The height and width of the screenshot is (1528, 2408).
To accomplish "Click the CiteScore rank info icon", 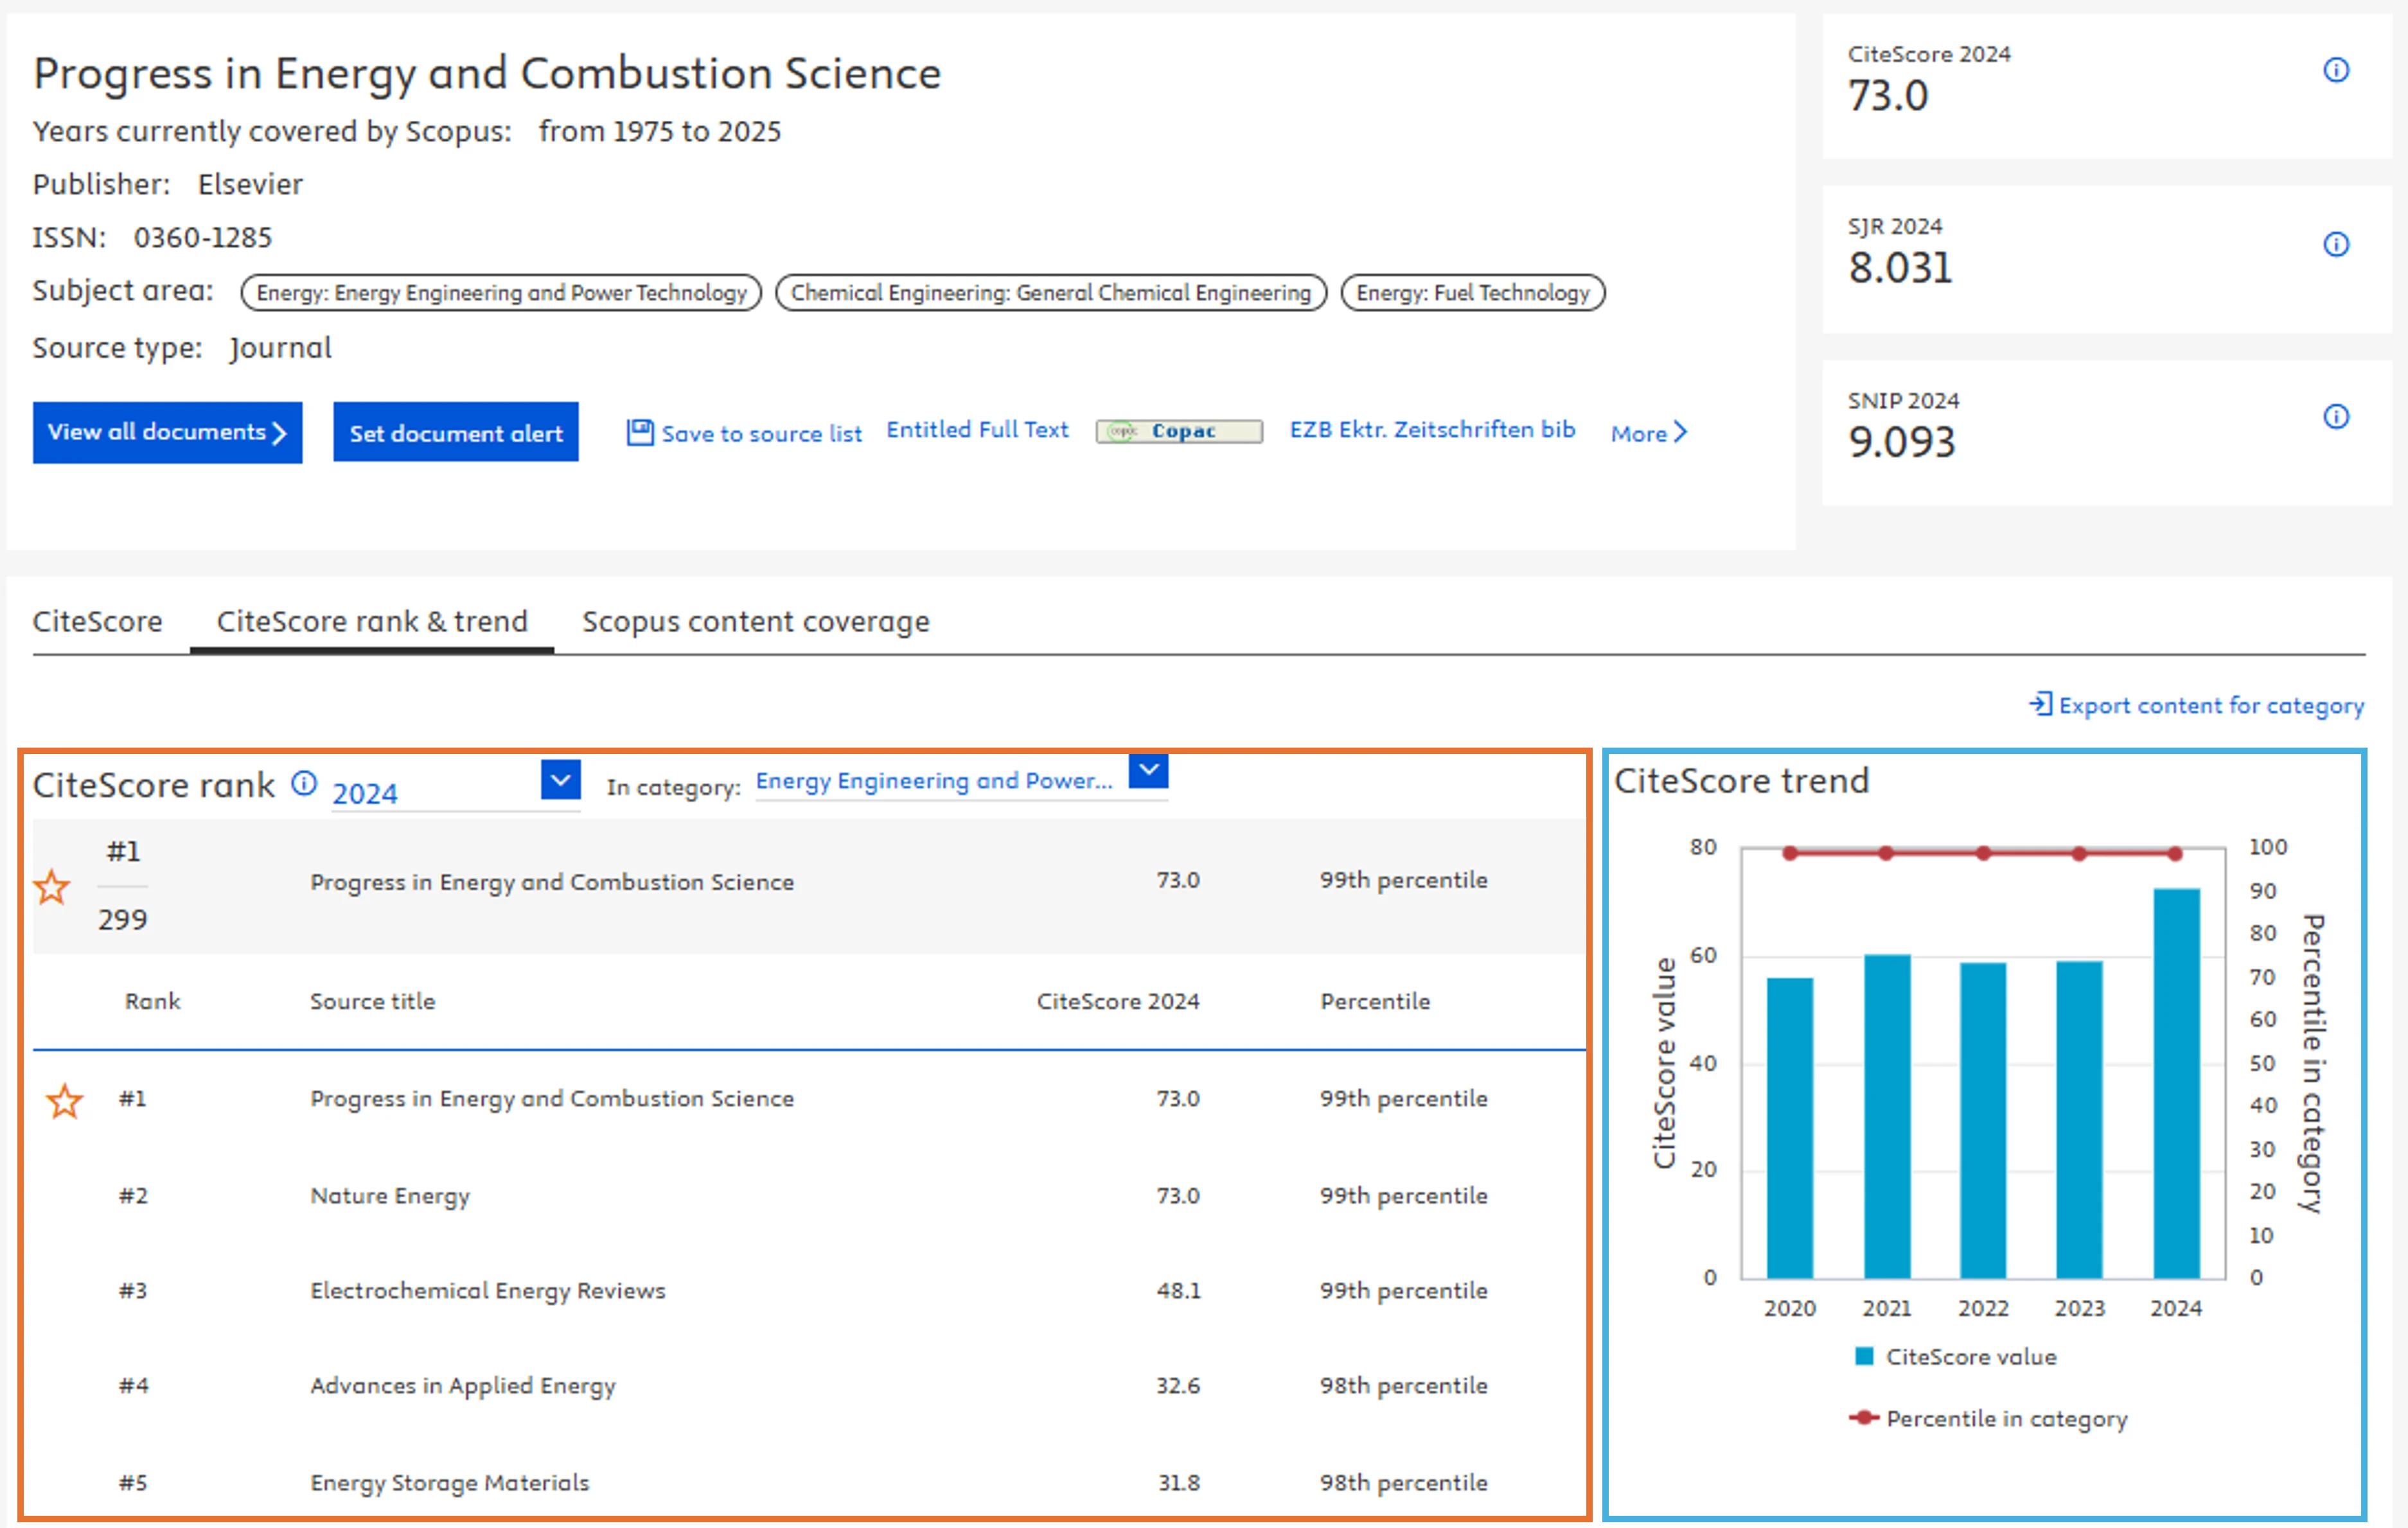I will [304, 783].
